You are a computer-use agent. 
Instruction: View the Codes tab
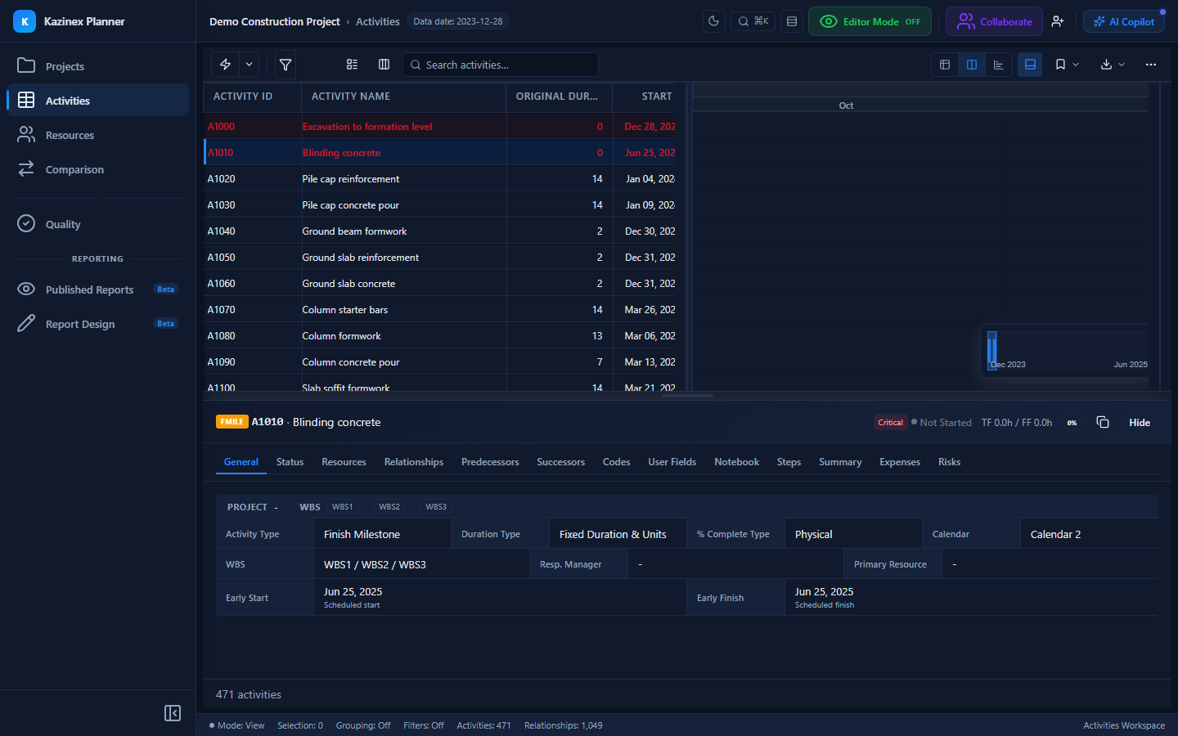617,462
